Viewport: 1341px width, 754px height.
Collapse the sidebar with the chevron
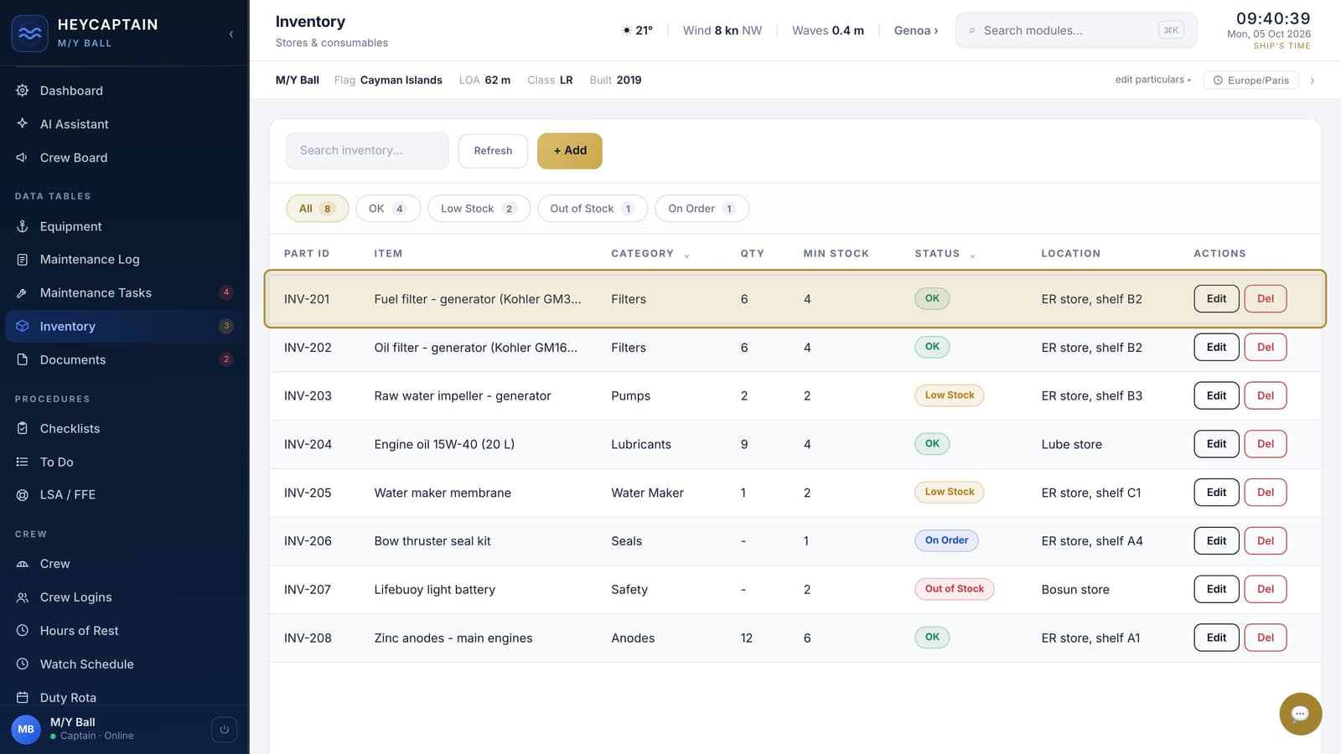[230, 34]
